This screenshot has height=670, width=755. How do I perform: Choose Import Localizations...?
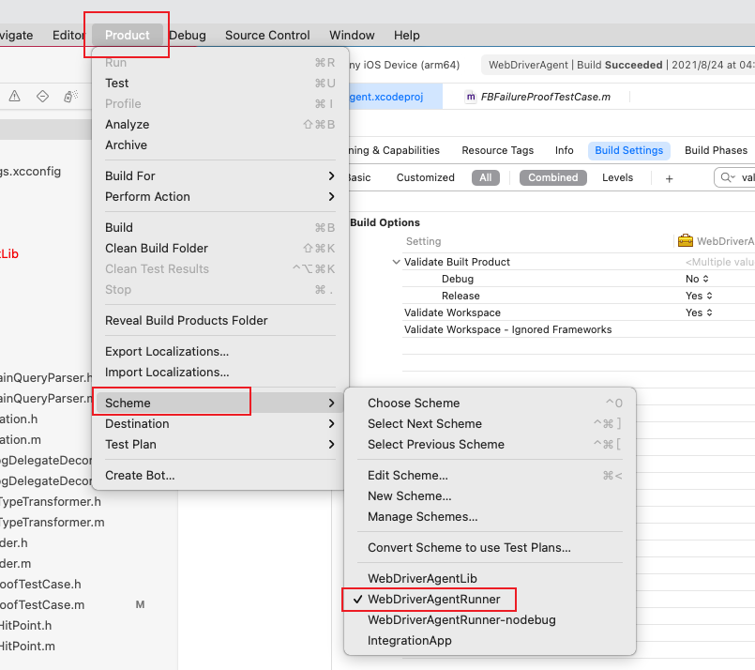click(x=220, y=373)
